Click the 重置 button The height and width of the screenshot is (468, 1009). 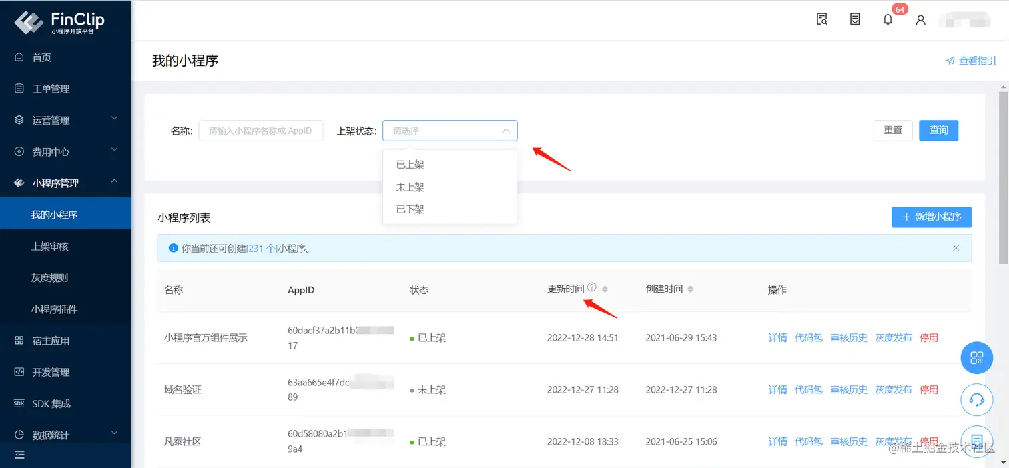click(893, 130)
